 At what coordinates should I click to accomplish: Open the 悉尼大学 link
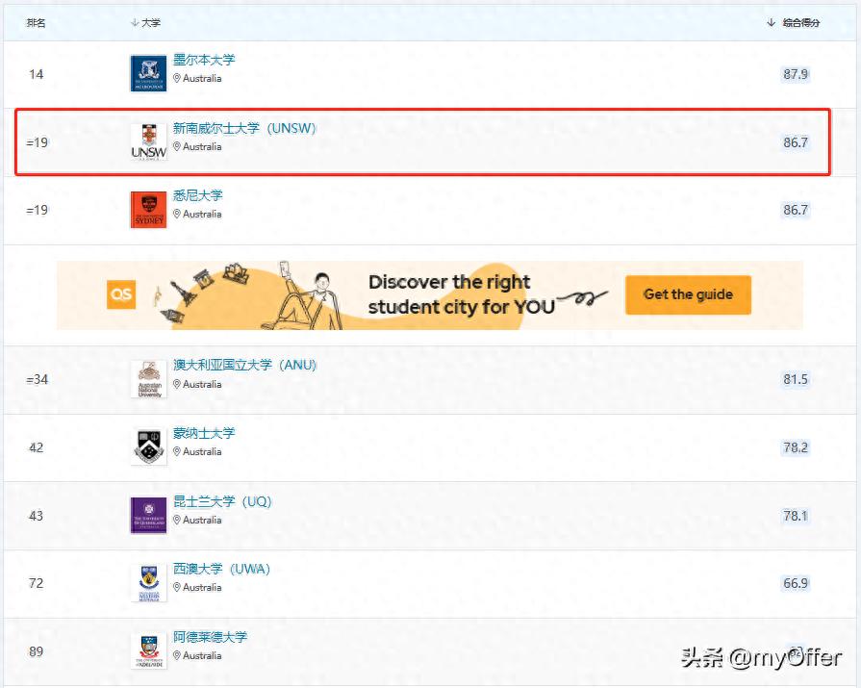(x=197, y=195)
